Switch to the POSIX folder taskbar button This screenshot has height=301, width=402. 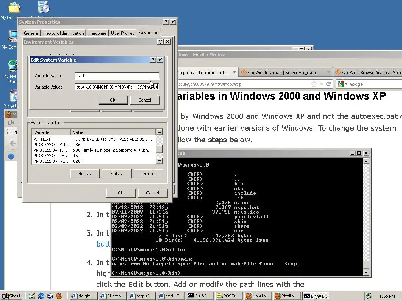coord(229,296)
